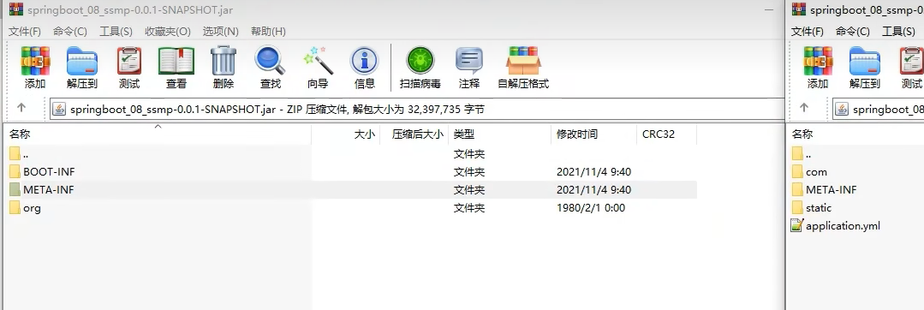Sort by 类型 column header
The height and width of the screenshot is (310, 924).
click(500, 134)
